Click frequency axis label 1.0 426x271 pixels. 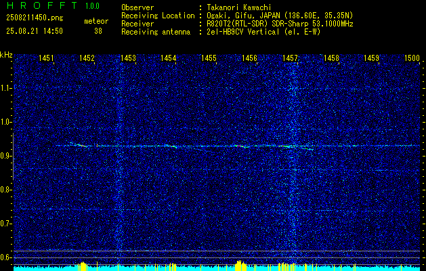pyautogui.click(x=6, y=122)
